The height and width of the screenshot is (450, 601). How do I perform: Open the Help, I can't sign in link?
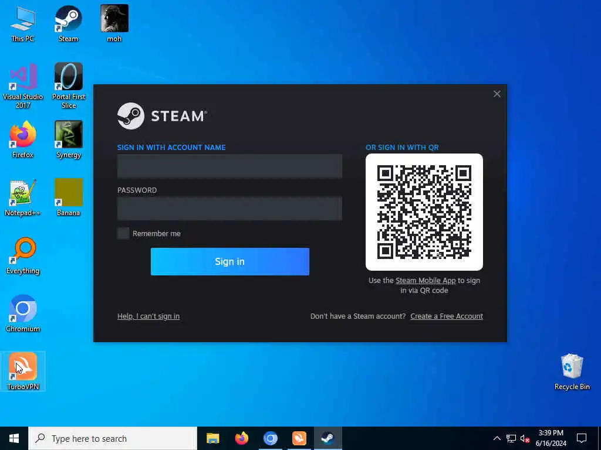tap(148, 316)
